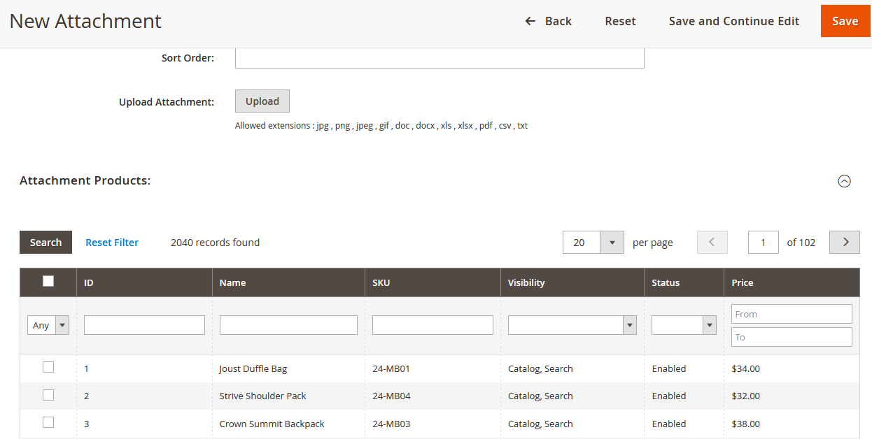
Task: Click Save and Continue Edit
Action: tap(733, 21)
